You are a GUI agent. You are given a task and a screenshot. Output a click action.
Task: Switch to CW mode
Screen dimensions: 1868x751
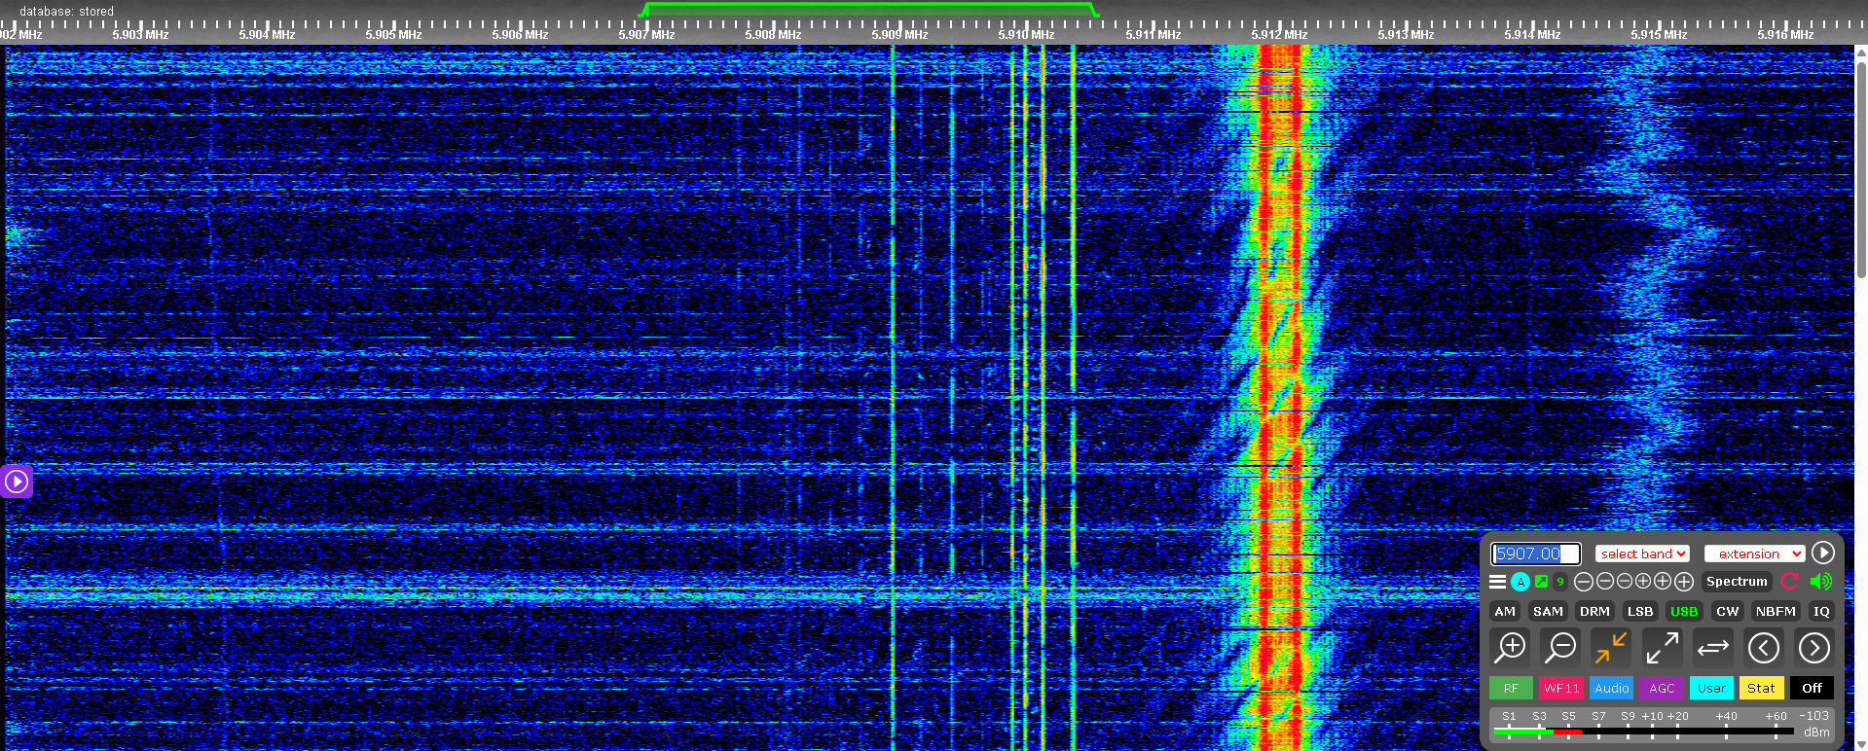point(1728,611)
